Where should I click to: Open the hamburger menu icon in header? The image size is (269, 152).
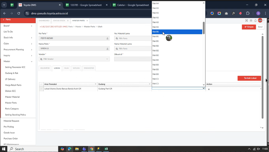coord(251,20)
